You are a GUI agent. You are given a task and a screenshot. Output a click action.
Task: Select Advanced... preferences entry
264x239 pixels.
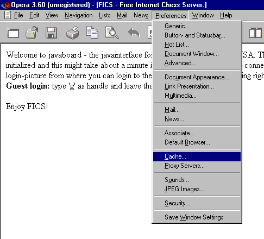pos(197,63)
